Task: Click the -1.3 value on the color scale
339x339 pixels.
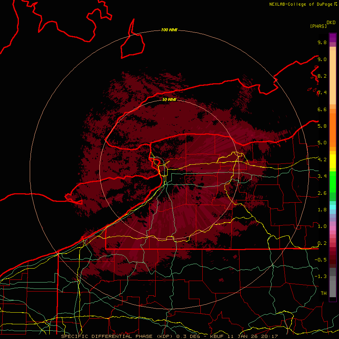Action: click(321, 276)
